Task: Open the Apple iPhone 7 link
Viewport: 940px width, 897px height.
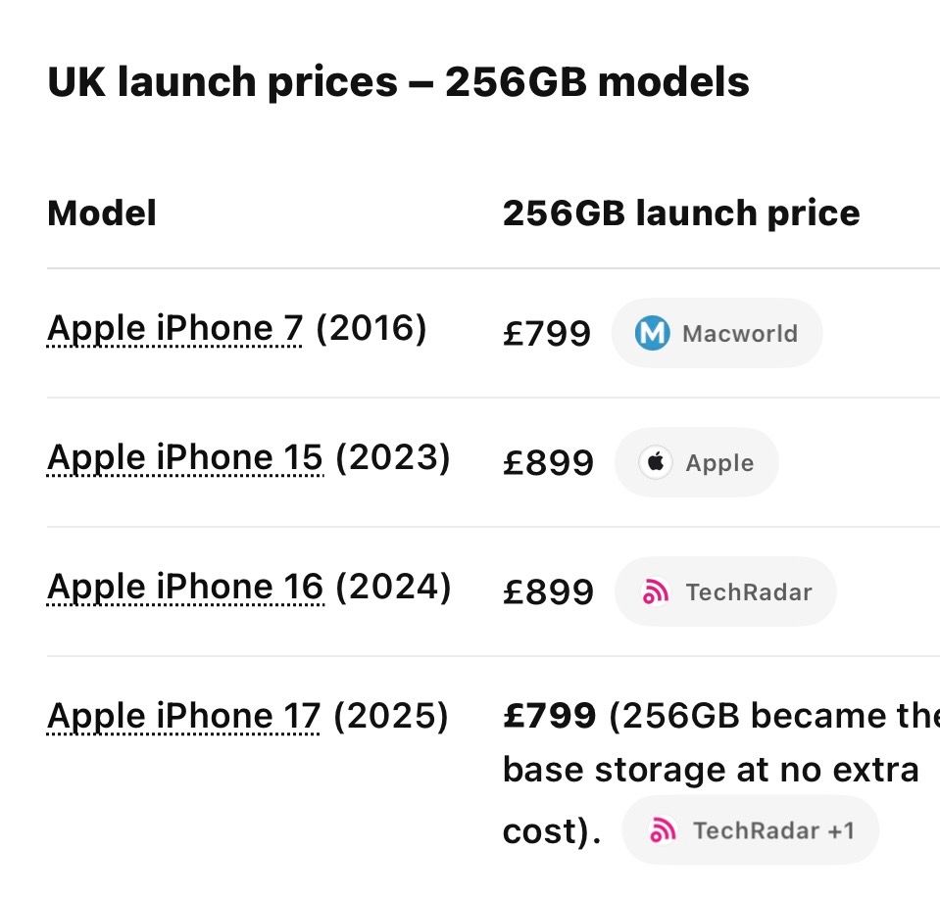Action: coord(175,328)
